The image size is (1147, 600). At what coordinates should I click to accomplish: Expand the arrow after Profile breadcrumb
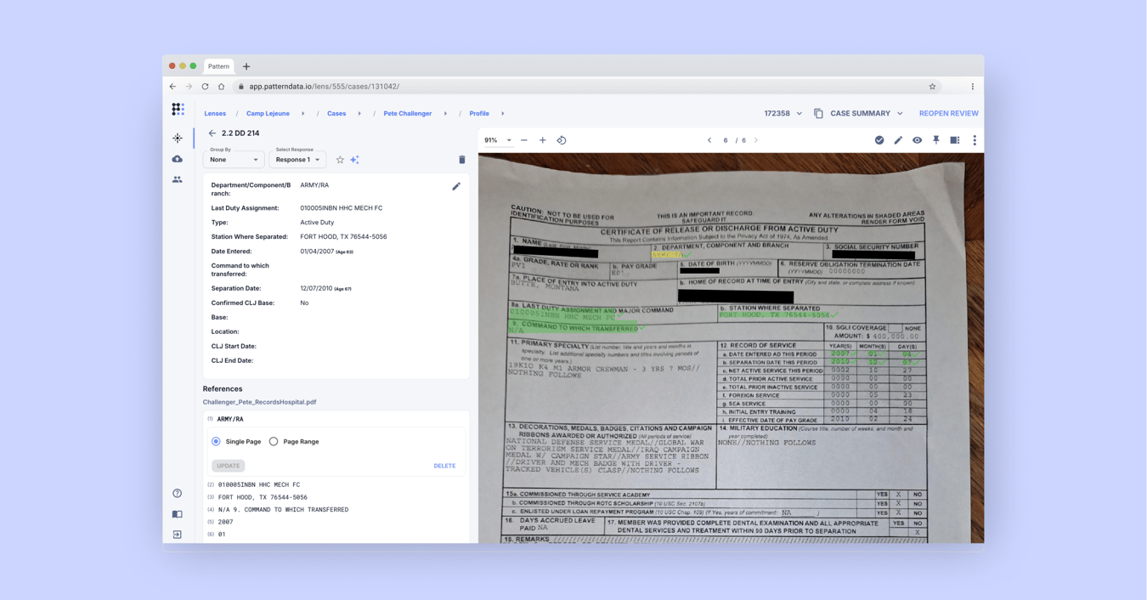coord(503,113)
